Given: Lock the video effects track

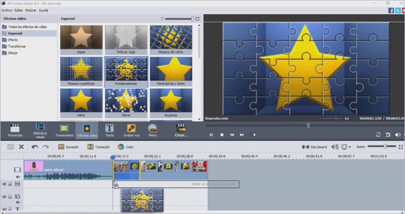Looking at the screenshot, I should (x=10, y=184).
